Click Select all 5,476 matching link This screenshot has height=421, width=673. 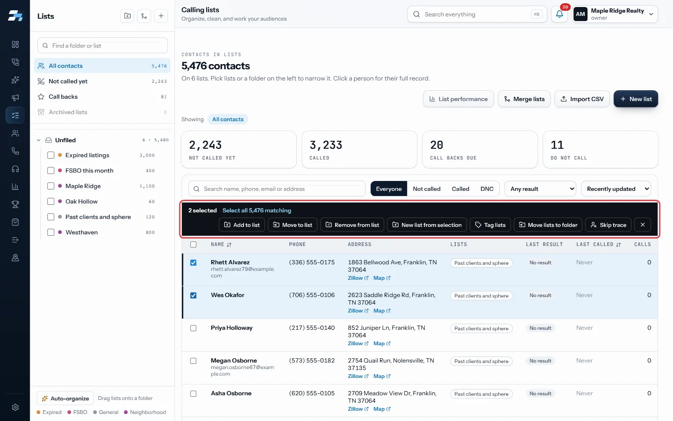tap(257, 210)
